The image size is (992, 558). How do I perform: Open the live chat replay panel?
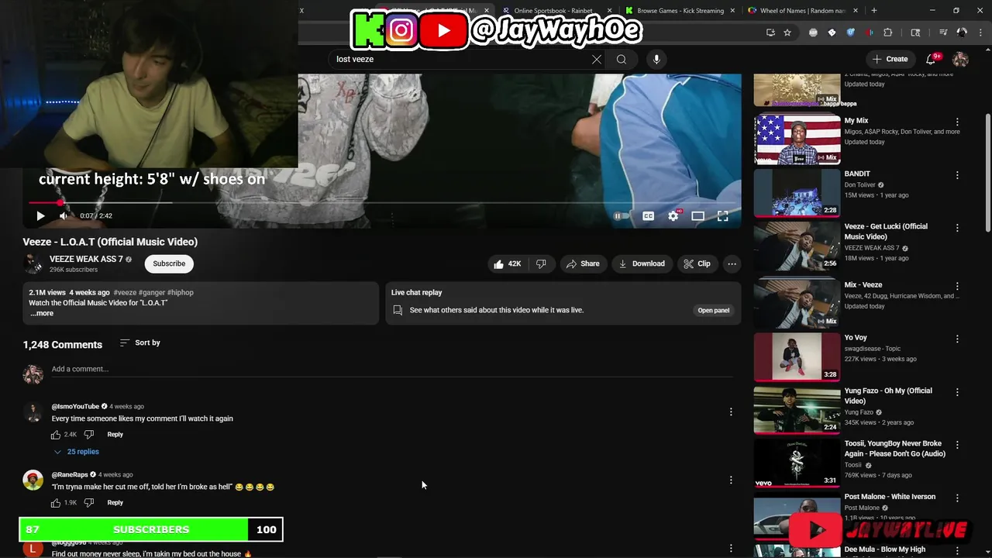(x=713, y=310)
